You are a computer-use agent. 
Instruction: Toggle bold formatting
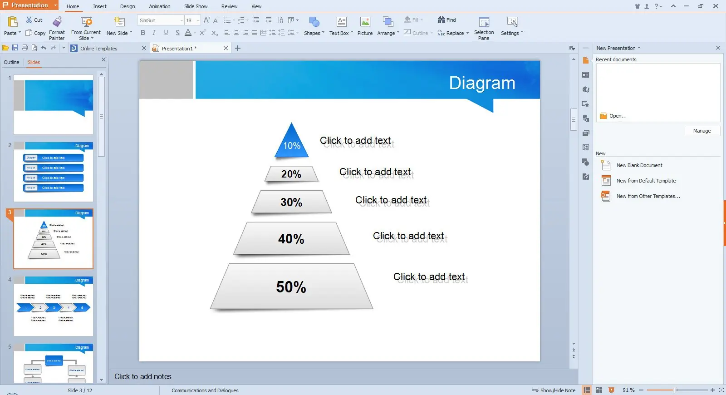pos(143,33)
